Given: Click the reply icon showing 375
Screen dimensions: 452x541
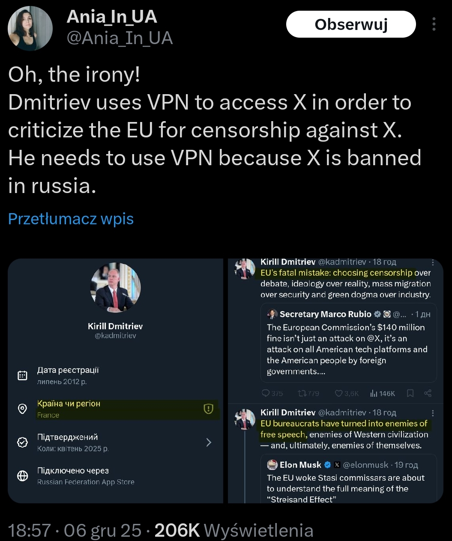Looking at the screenshot, I should (266, 393).
